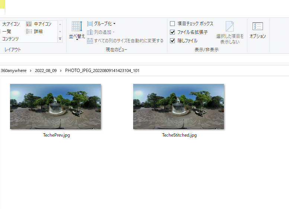Open the 列の追加 dropdown

coord(101,32)
